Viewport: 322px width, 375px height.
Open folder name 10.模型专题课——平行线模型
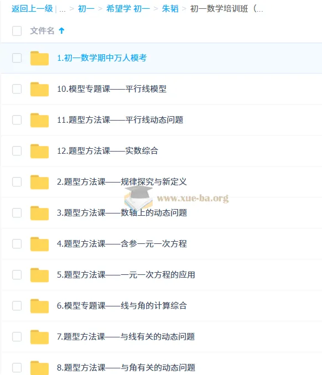click(x=112, y=88)
